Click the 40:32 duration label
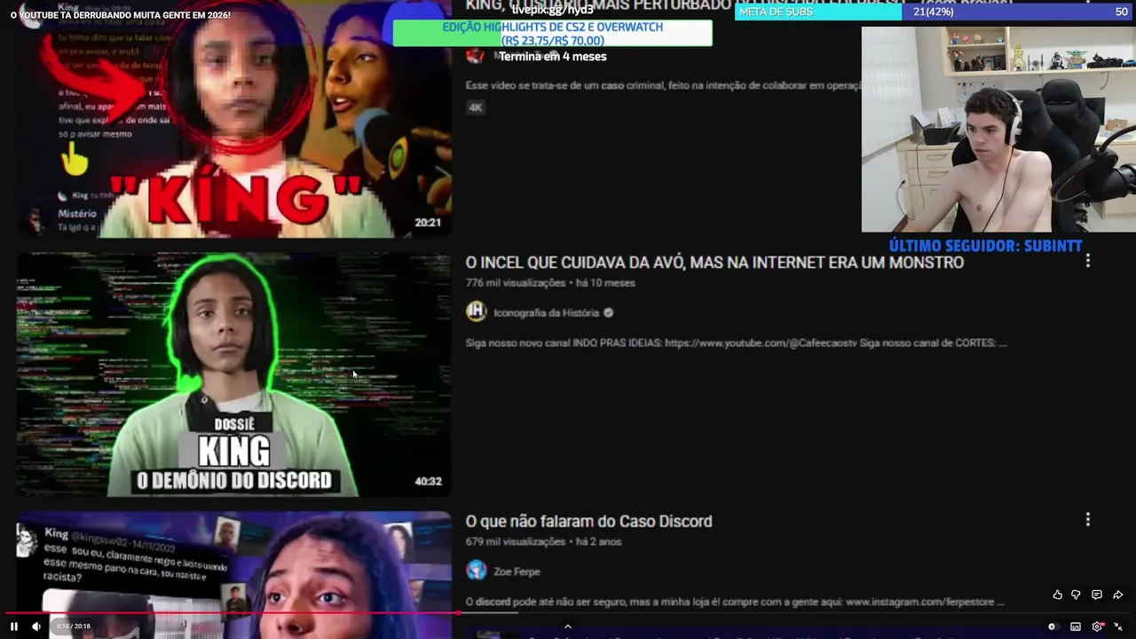This screenshot has height=639, width=1136. (x=428, y=482)
